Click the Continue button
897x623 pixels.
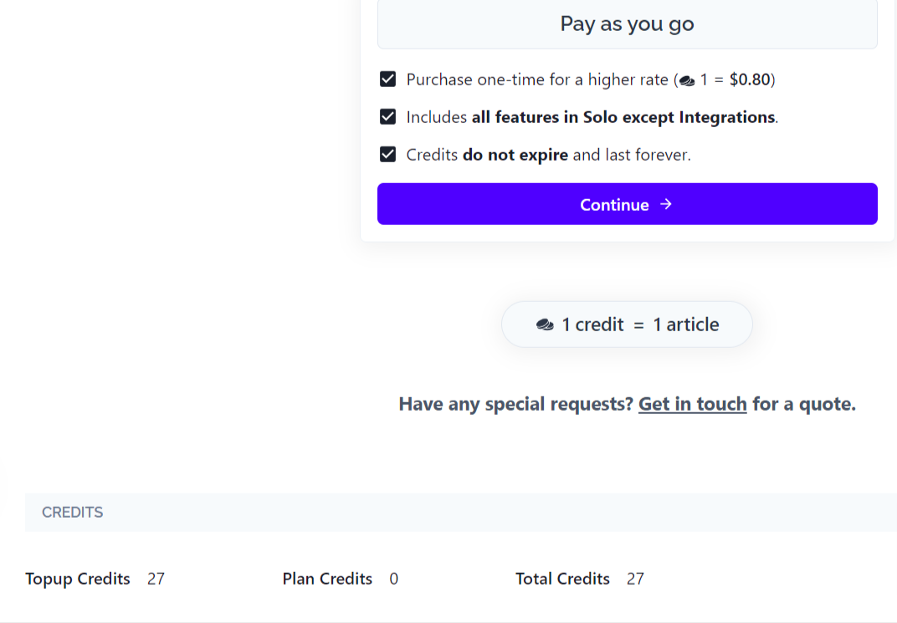(627, 204)
